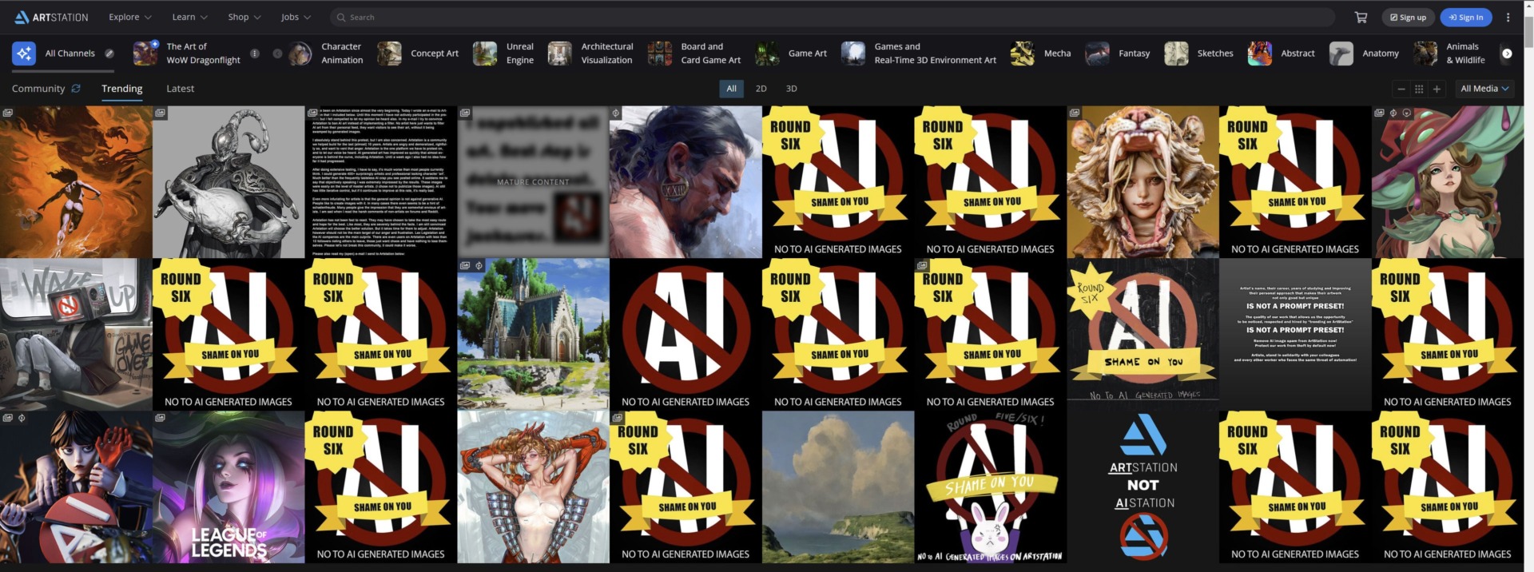Filter artwork to 3D only
Screen dimensions: 1534x572
coord(791,89)
